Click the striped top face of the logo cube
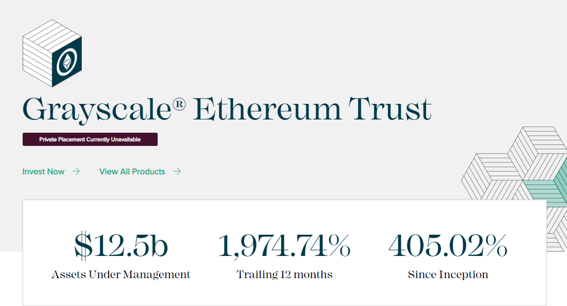This screenshot has height=306, width=567. [52, 34]
